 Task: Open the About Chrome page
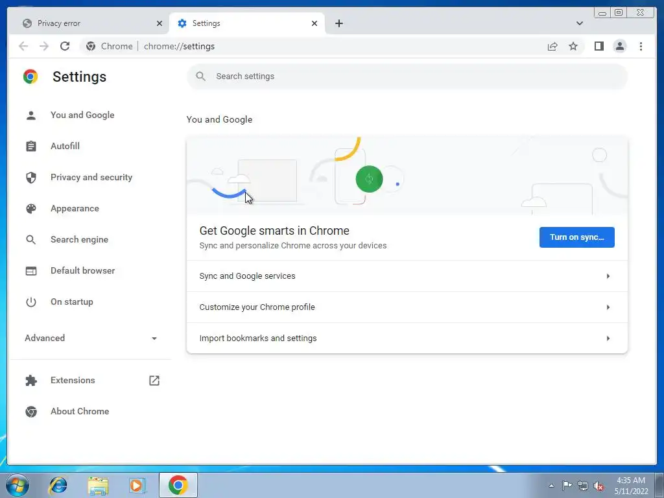tap(80, 412)
